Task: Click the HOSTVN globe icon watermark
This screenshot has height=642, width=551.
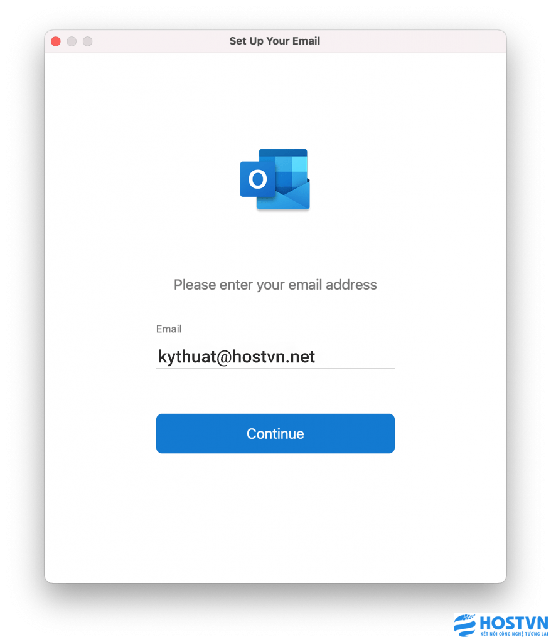Action: click(x=465, y=625)
